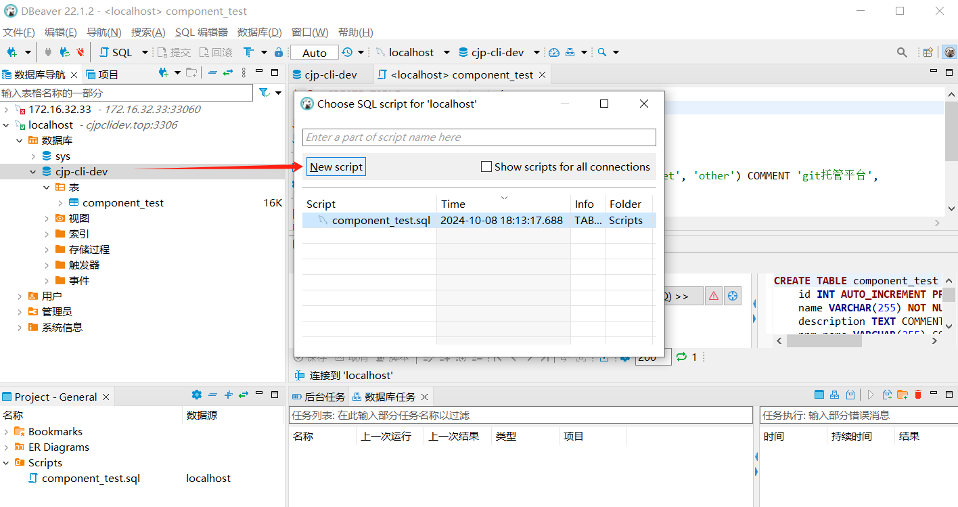Click the run task play icon
Image resolution: width=958 pixels, height=507 pixels.
(871, 395)
